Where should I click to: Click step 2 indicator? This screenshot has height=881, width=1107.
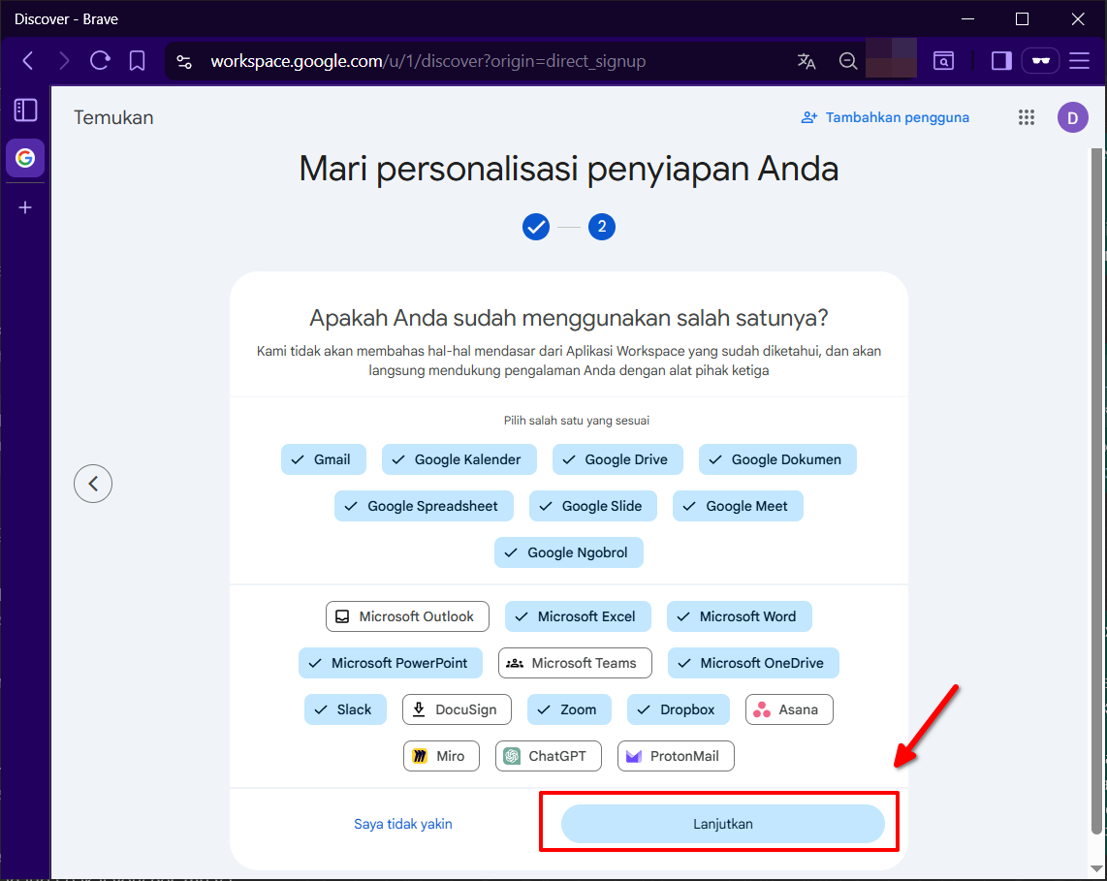[x=602, y=227]
